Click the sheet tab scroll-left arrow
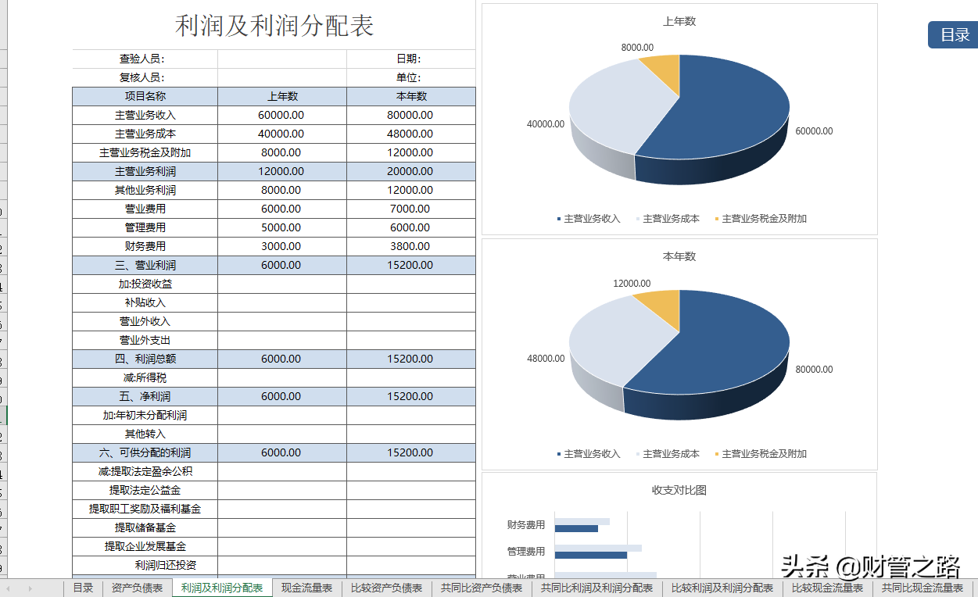 point(9,588)
